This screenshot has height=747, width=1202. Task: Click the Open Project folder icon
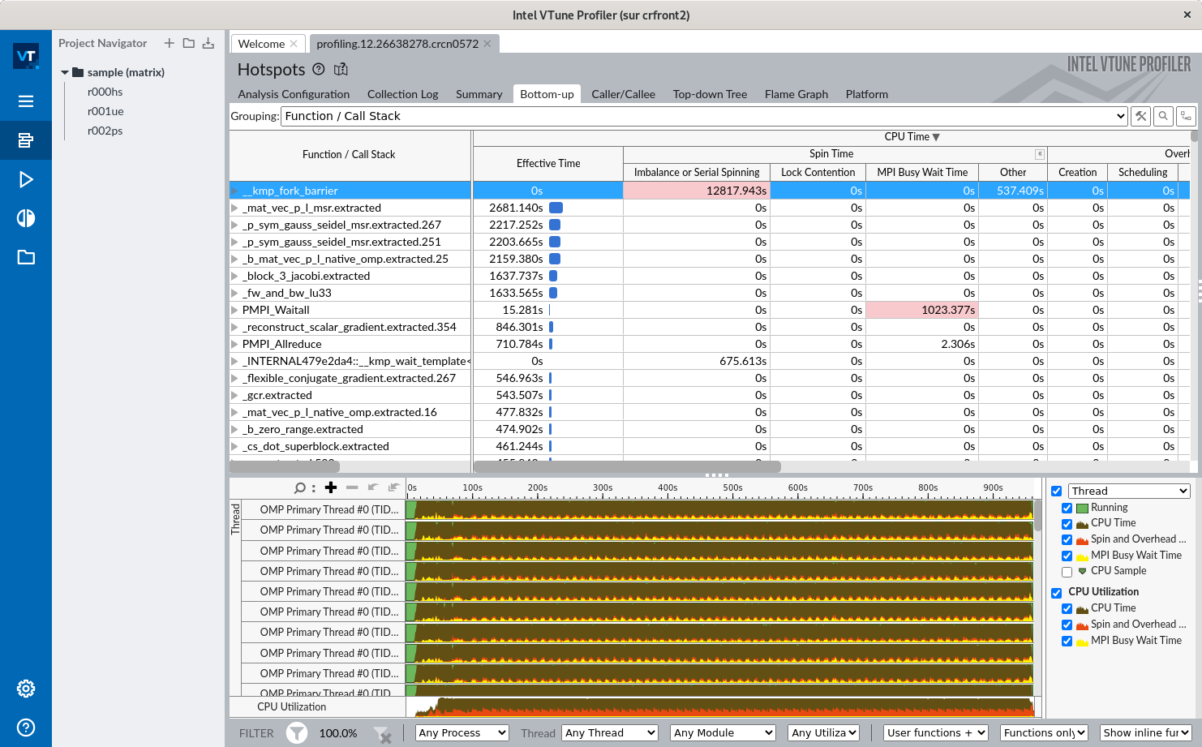coord(188,43)
